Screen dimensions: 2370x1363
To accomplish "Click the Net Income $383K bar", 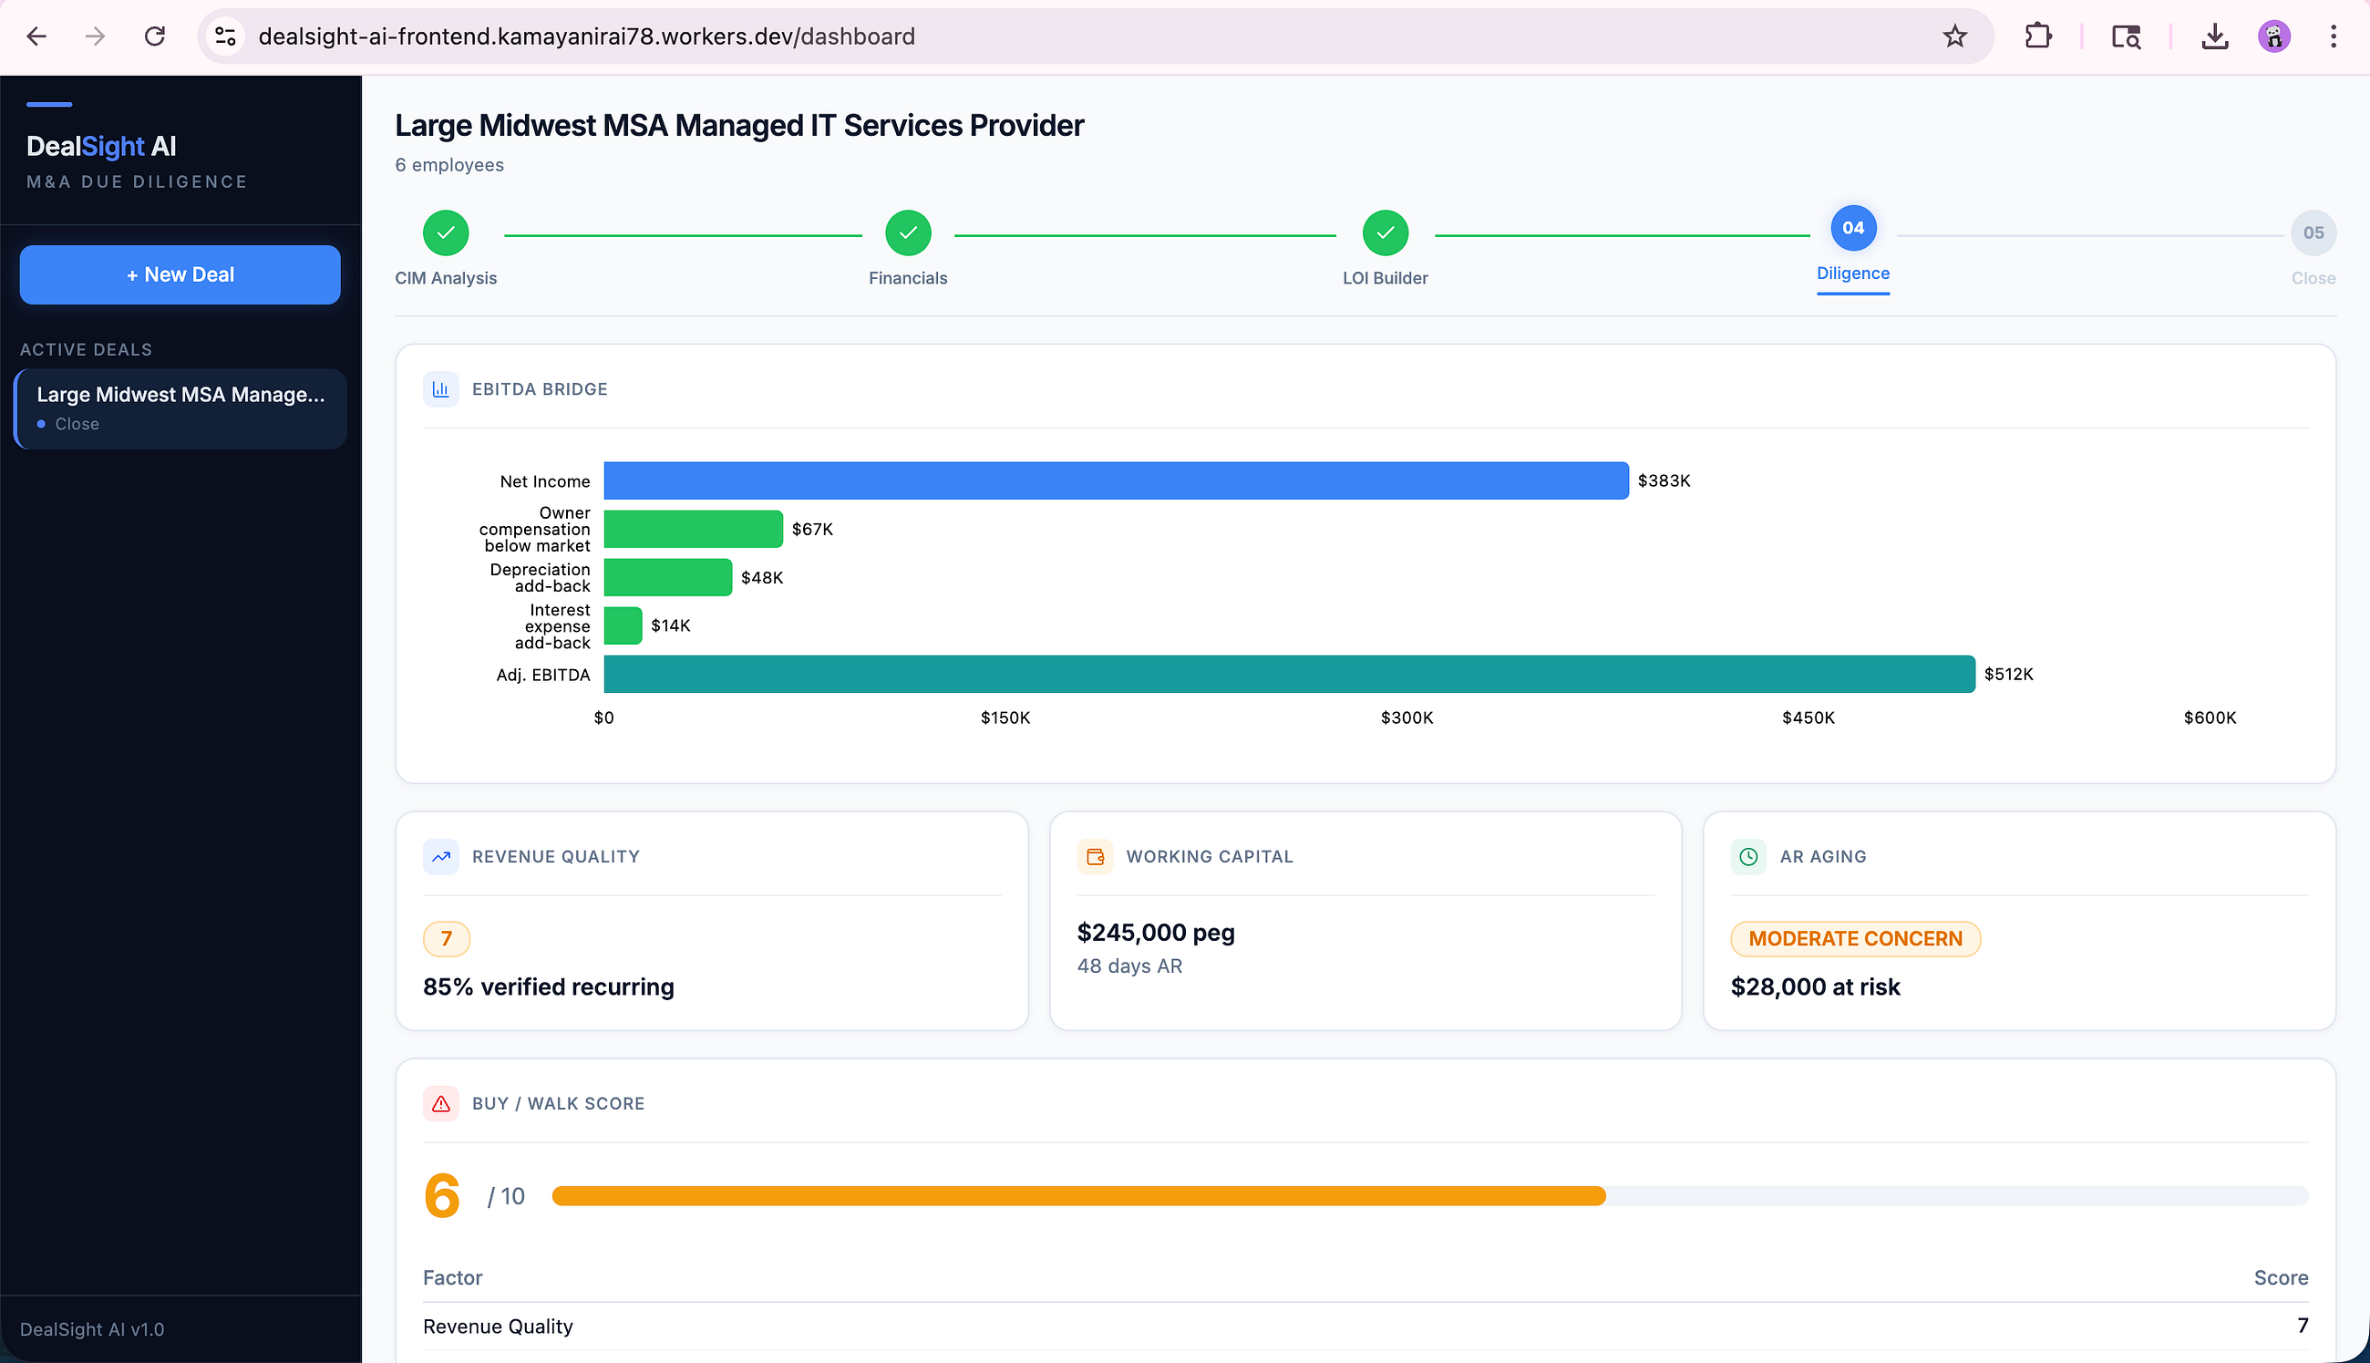I will pos(1117,480).
